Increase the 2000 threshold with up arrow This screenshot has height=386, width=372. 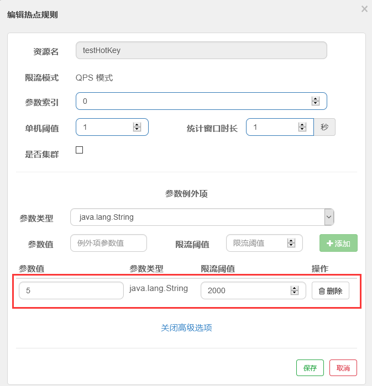click(x=294, y=288)
